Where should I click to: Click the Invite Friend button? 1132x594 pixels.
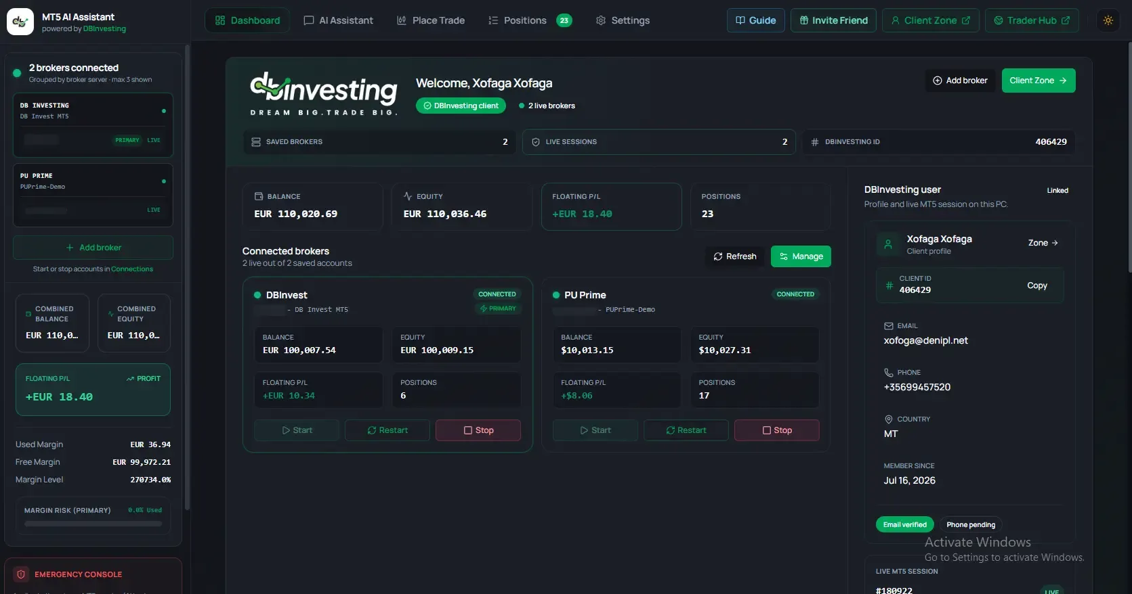coord(833,20)
